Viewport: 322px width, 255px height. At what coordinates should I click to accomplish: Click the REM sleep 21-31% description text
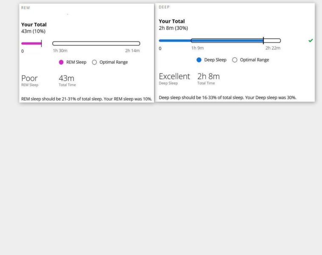(86, 99)
